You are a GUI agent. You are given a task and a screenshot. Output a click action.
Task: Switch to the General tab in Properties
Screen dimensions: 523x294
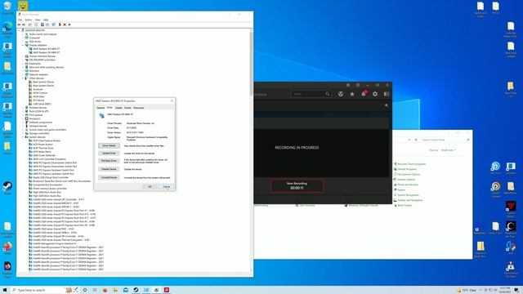point(101,108)
